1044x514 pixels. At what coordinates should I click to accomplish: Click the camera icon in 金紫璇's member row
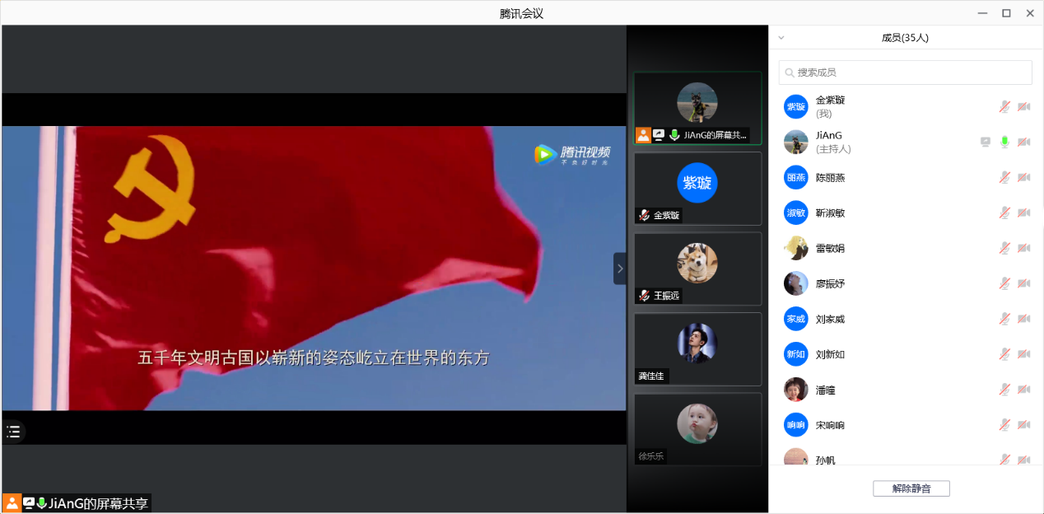tap(1024, 106)
